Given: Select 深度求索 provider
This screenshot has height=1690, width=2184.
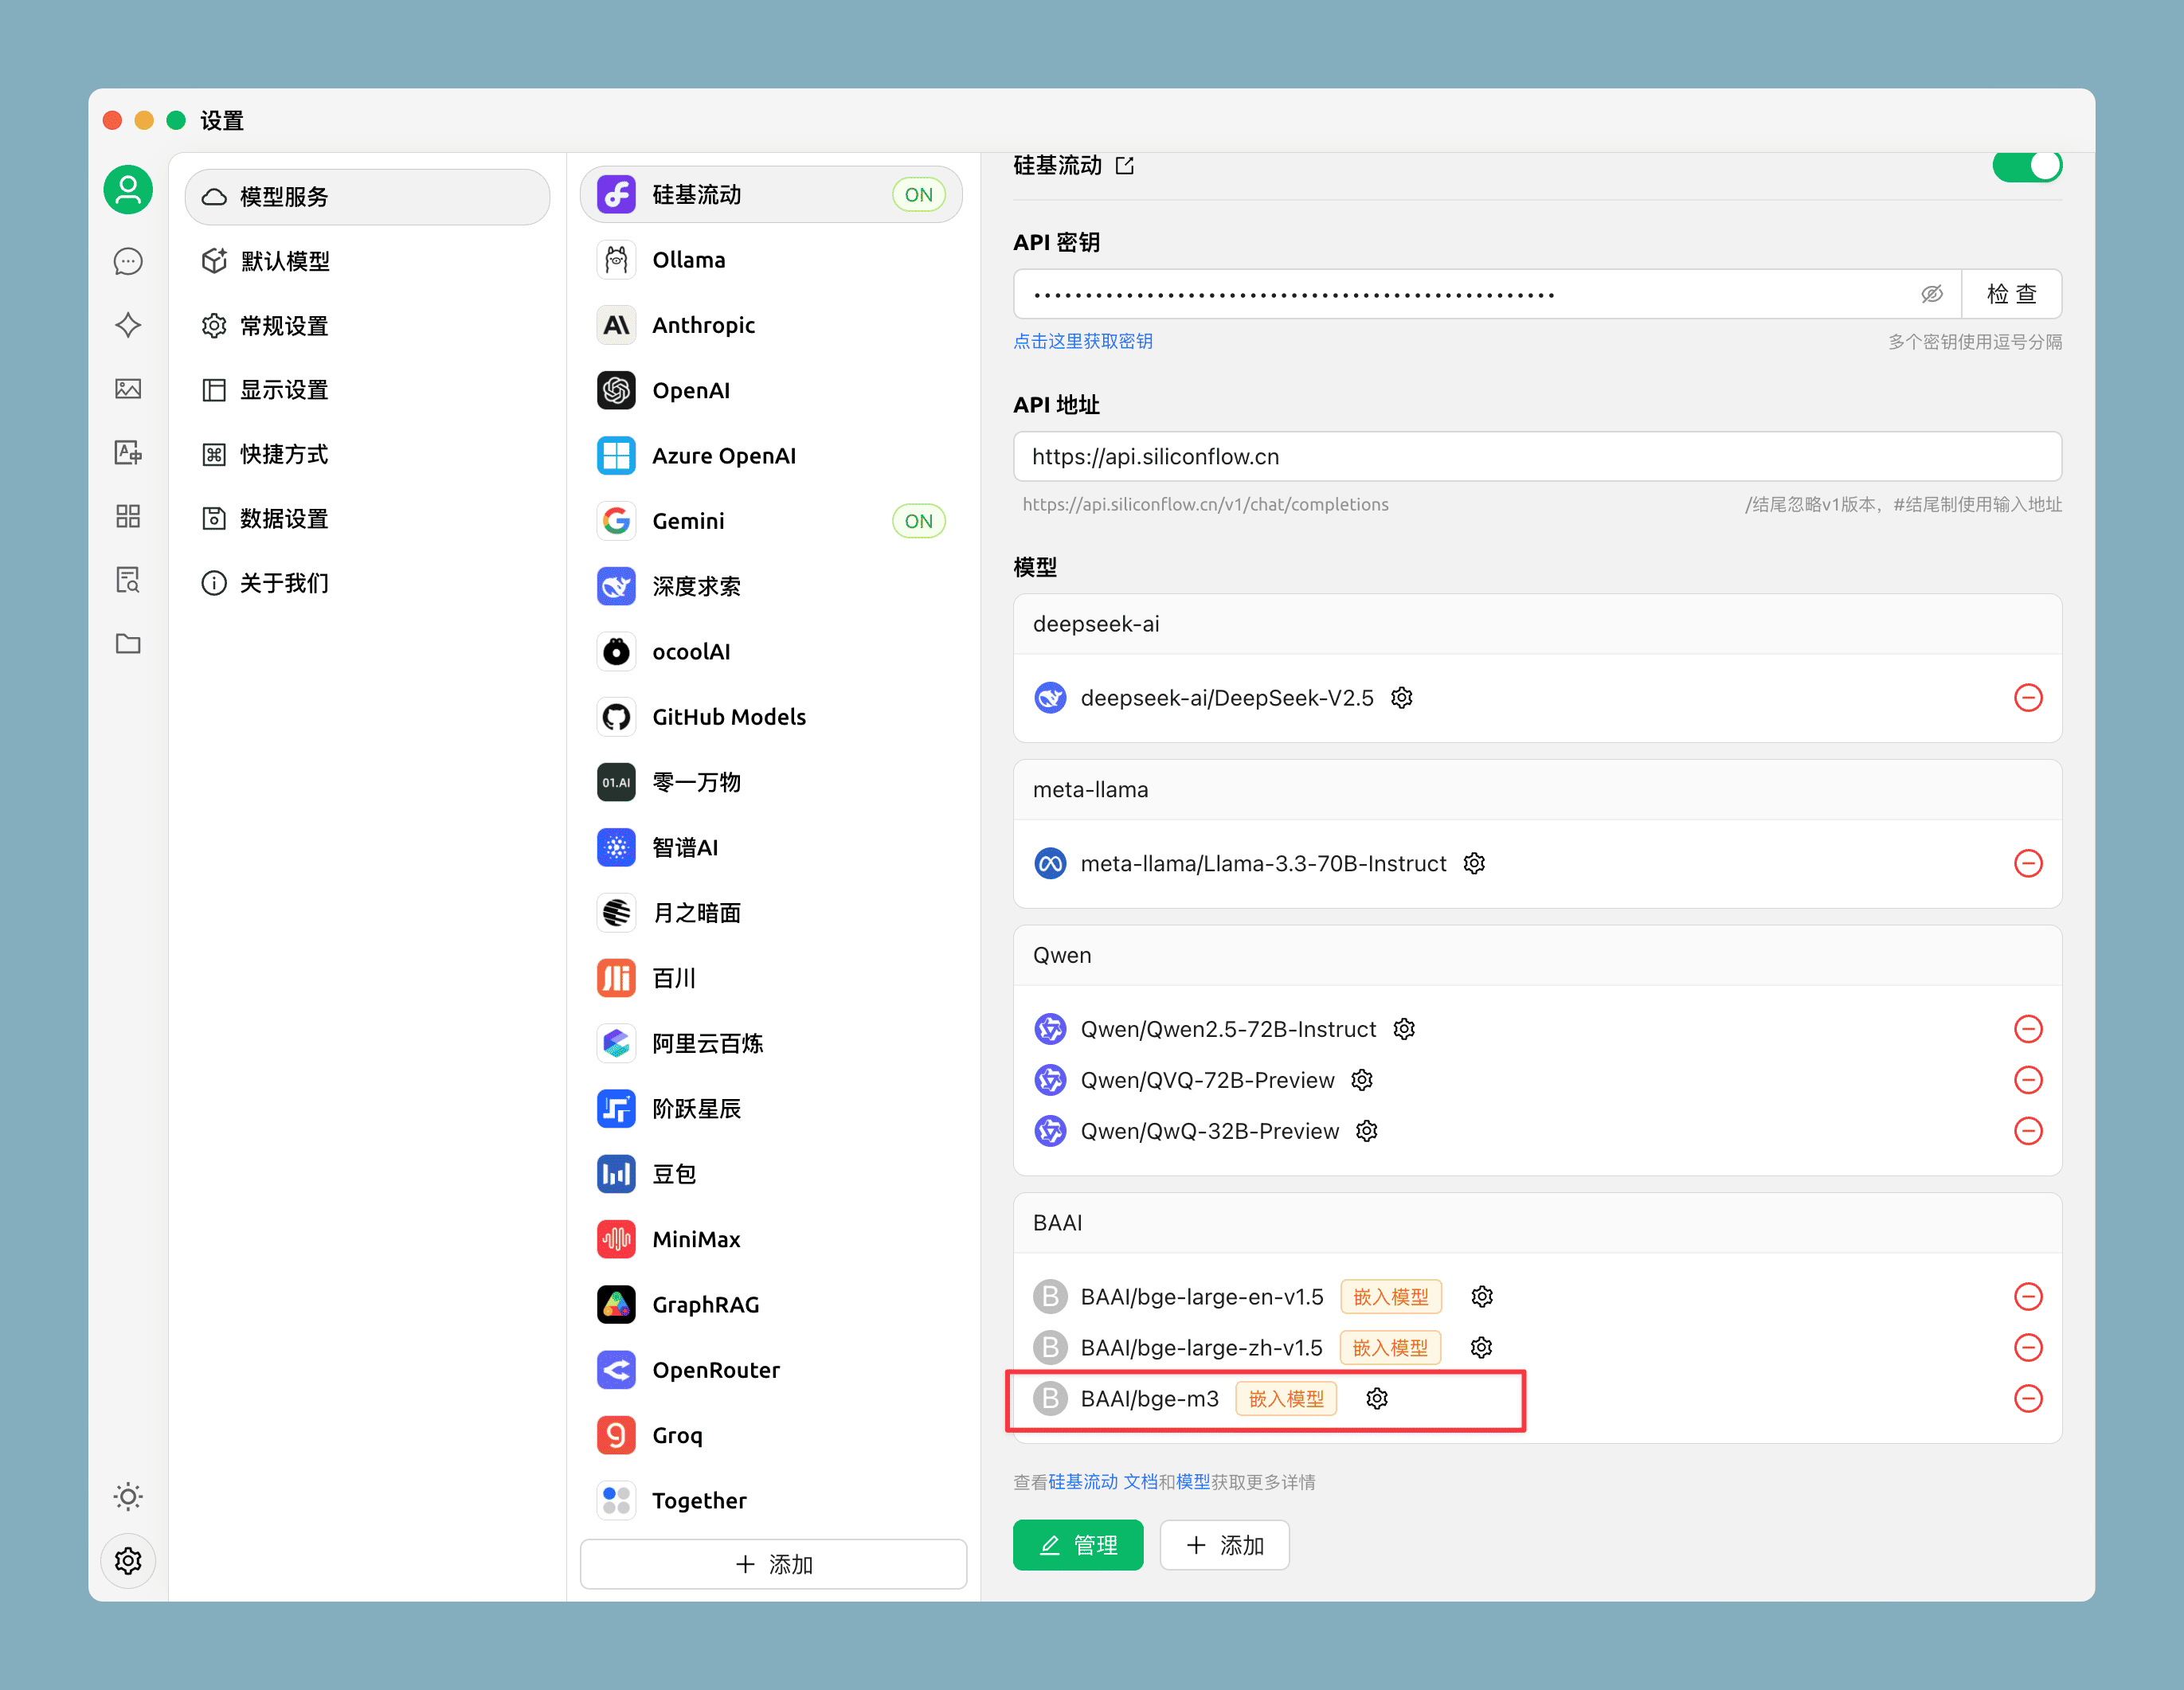Looking at the screenshot, I should [771, 586].
